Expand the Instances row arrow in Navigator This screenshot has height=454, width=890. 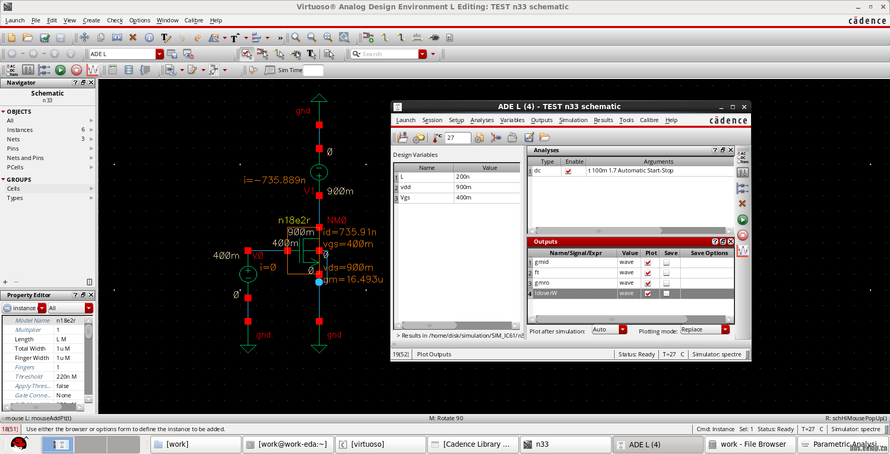coord(92,130)
